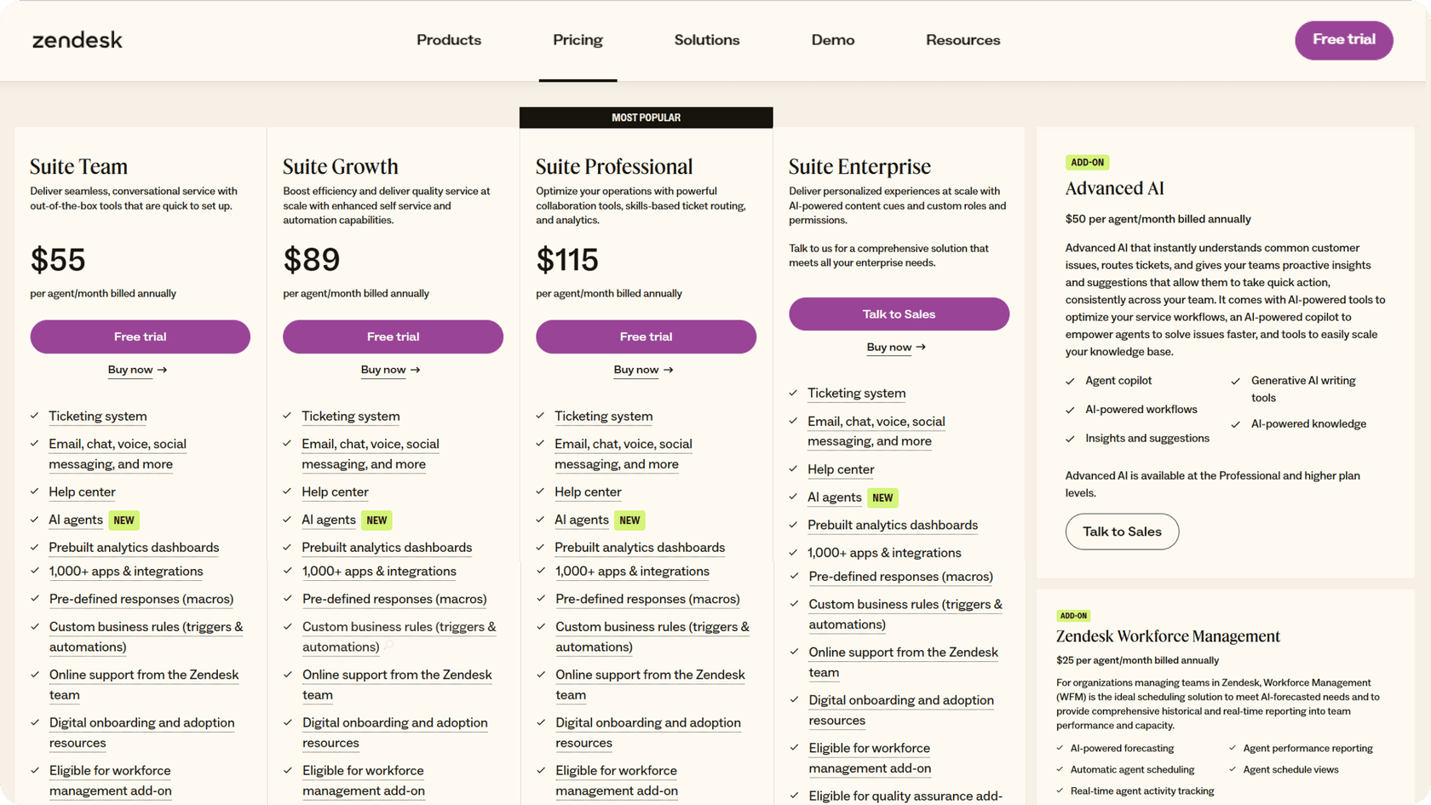This screenshot has width=1431, height=805.
Task: Click the magnifier icon after Suite Growth automations
Action: click(389, 647)
